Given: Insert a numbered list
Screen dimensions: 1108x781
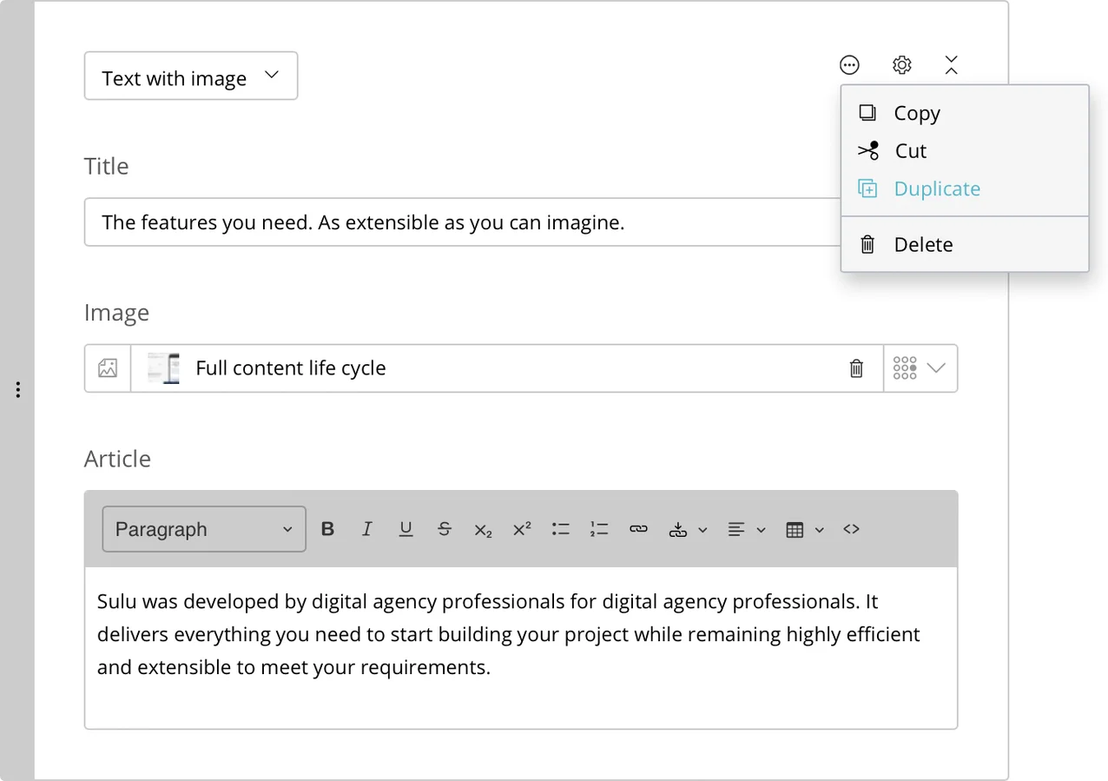Looking at the screenshot, I should [x=599, y=529].
